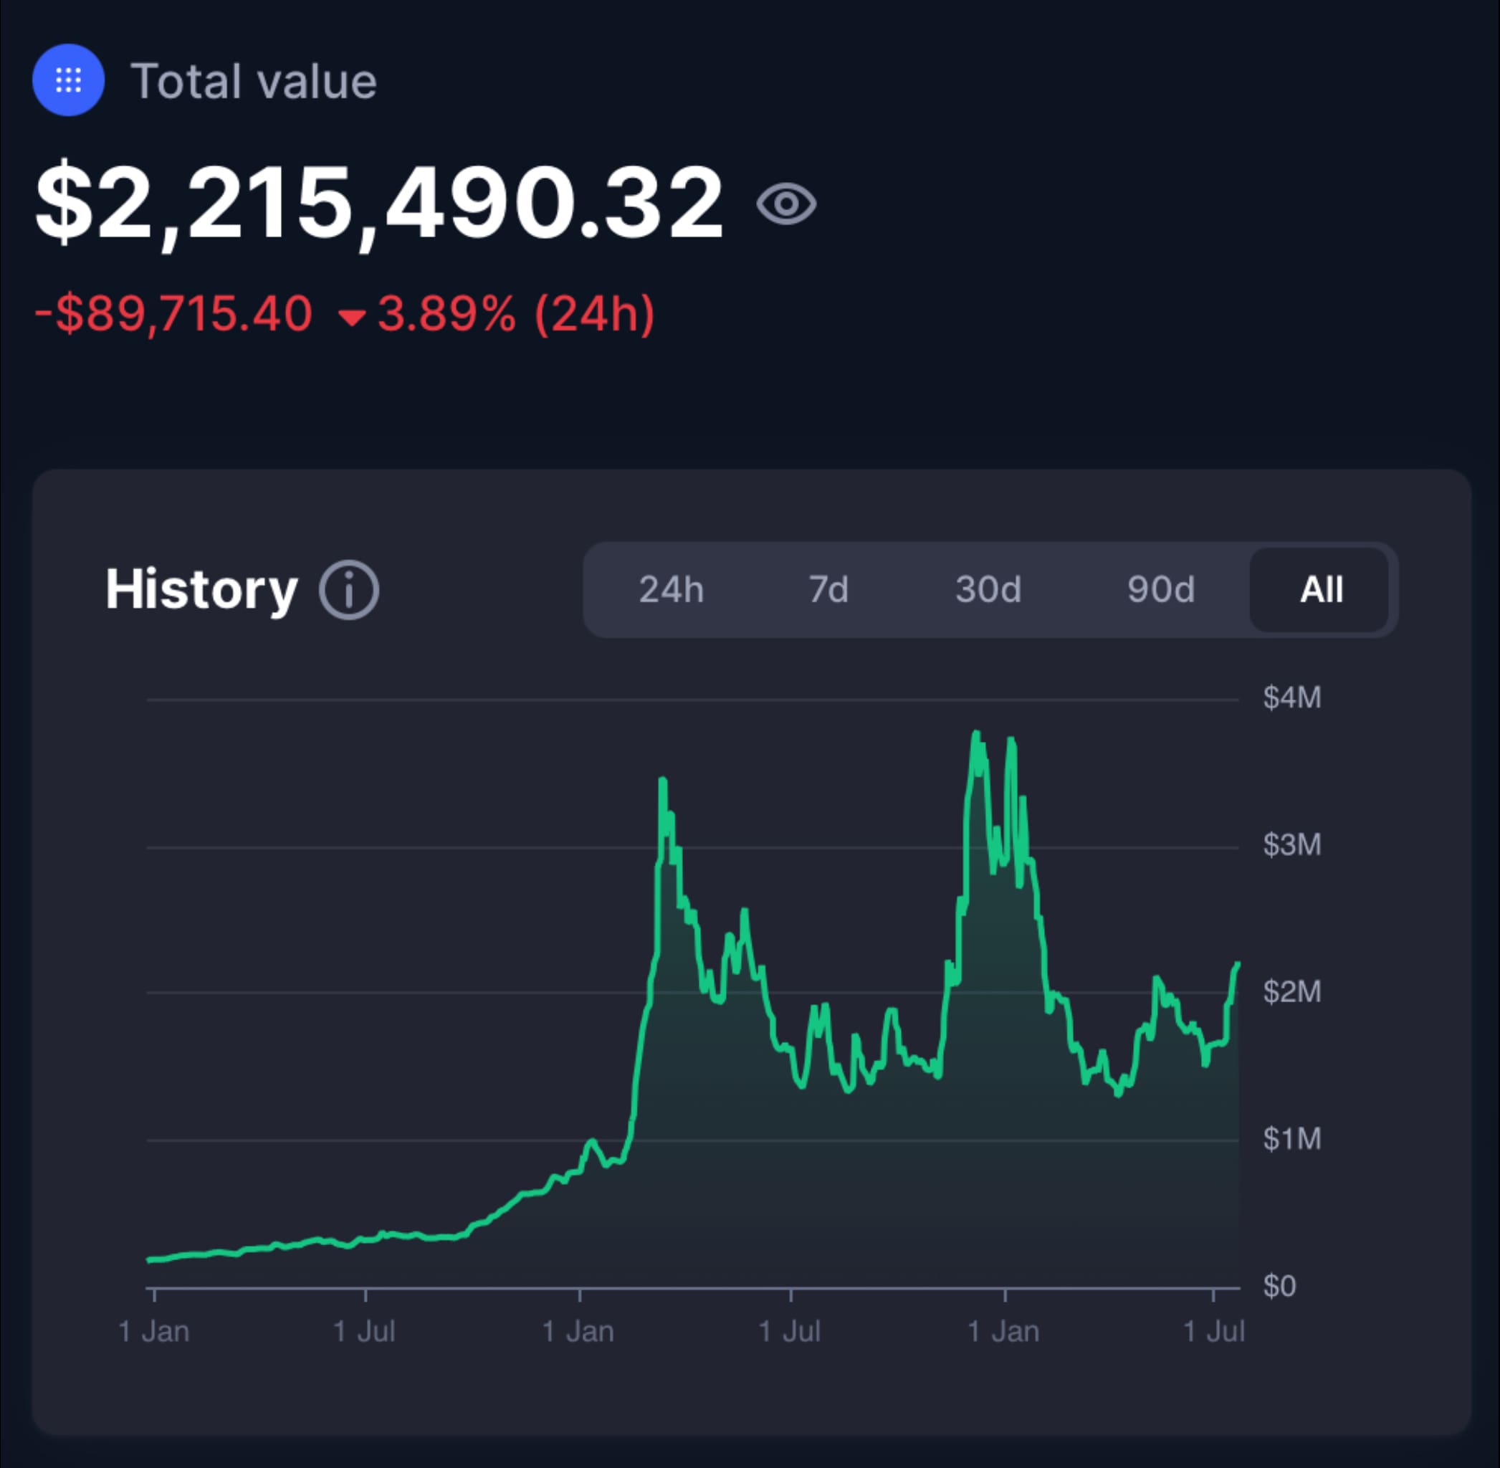Select the All history range tab

coord(1320,590)
